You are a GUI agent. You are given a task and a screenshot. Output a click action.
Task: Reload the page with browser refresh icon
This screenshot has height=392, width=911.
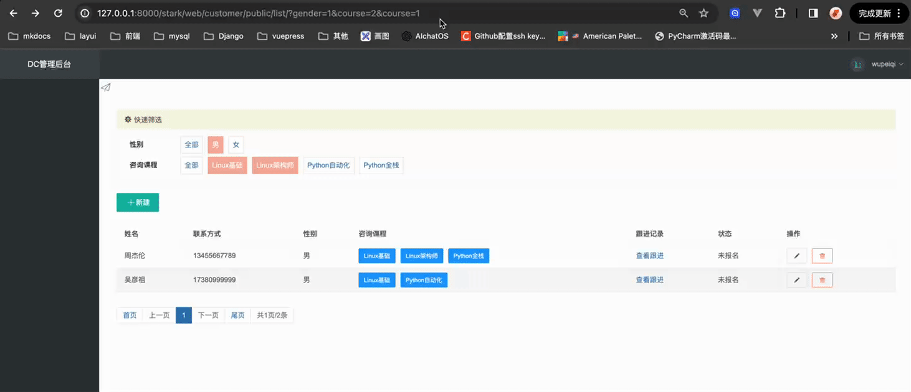tap(58, 13)
